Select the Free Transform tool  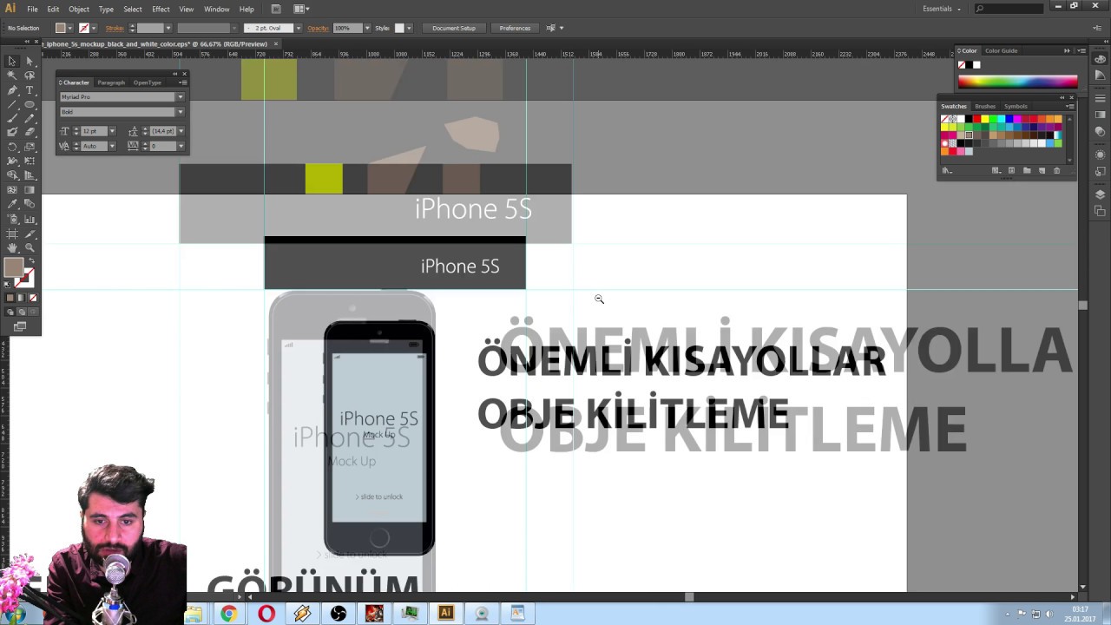pos(30,161)
